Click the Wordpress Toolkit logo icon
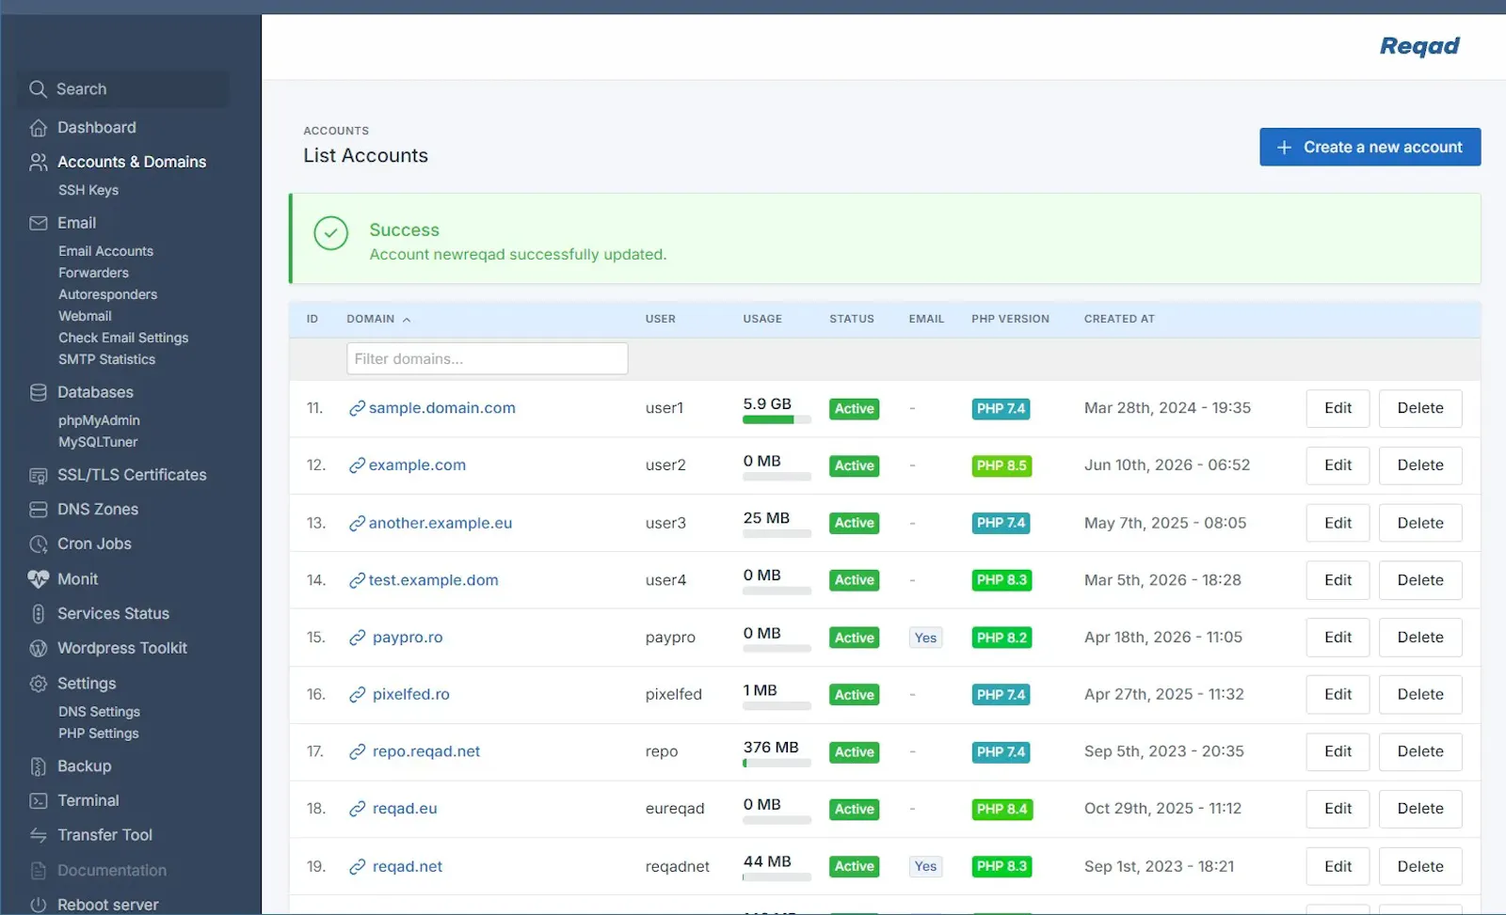1506x915 pixels. pos(39,648)
